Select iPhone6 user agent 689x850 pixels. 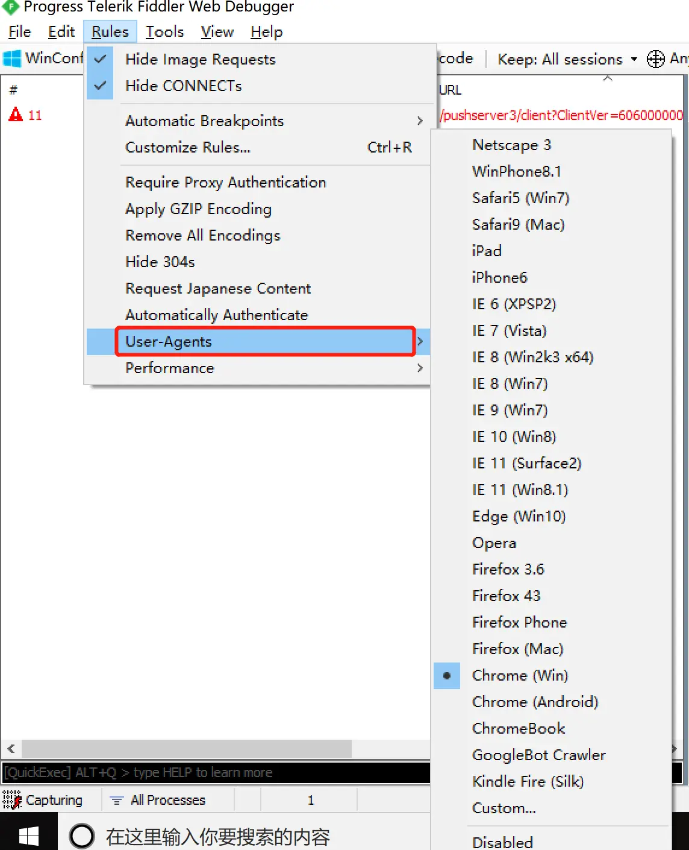551,277
